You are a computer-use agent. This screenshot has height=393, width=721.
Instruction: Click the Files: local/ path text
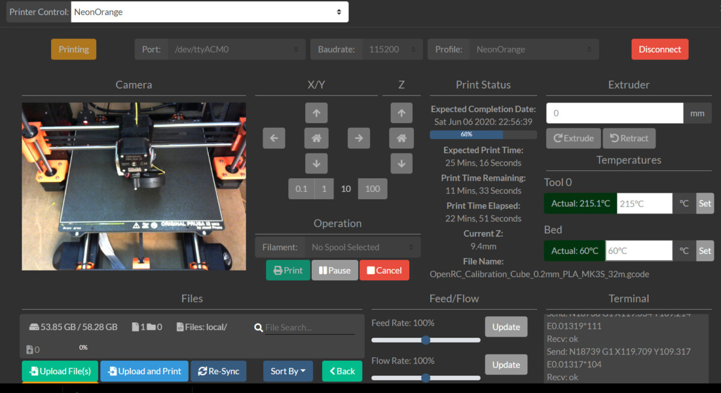(x=206, y=327)
